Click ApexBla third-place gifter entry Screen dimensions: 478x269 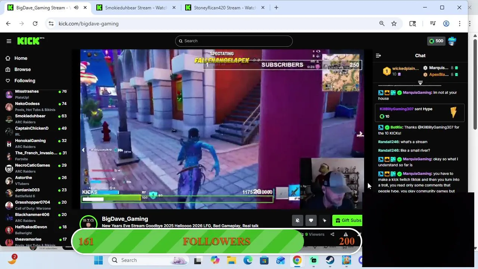point(441,75)
